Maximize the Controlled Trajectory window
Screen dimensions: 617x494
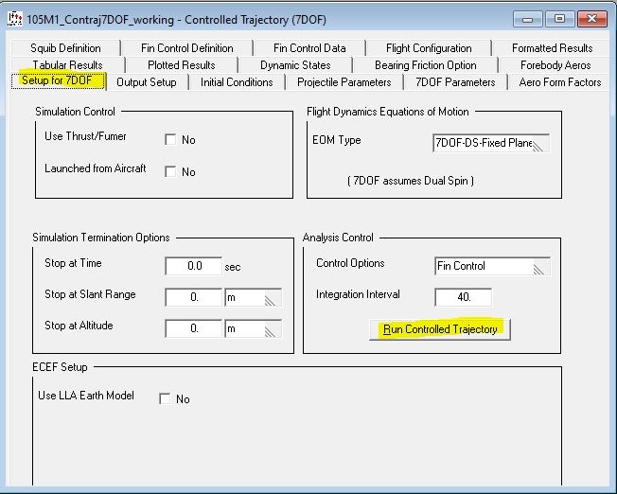[559, 19]
